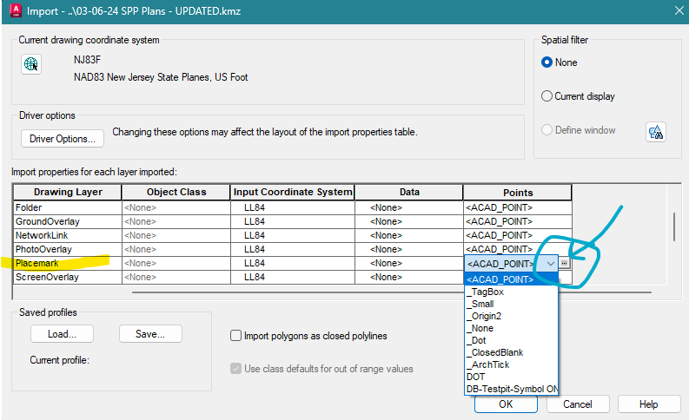Collapse the Placemark points dropdown arrow
Viewport: 689px width, 420px height.
(x=551, y=263)
